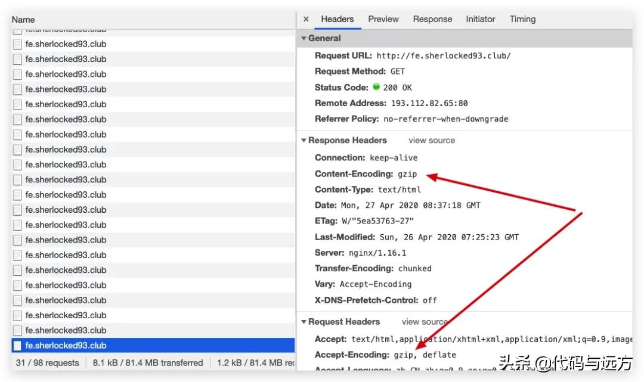
Task: Click the Request Method value GET
Action: (x=398, y=72)
